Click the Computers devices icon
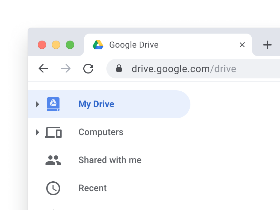280x210 pixels. coord(53,132)
